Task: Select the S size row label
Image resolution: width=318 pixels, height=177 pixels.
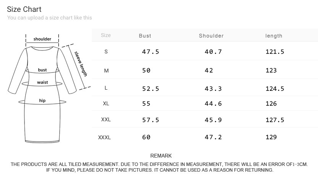Action: 106,51
